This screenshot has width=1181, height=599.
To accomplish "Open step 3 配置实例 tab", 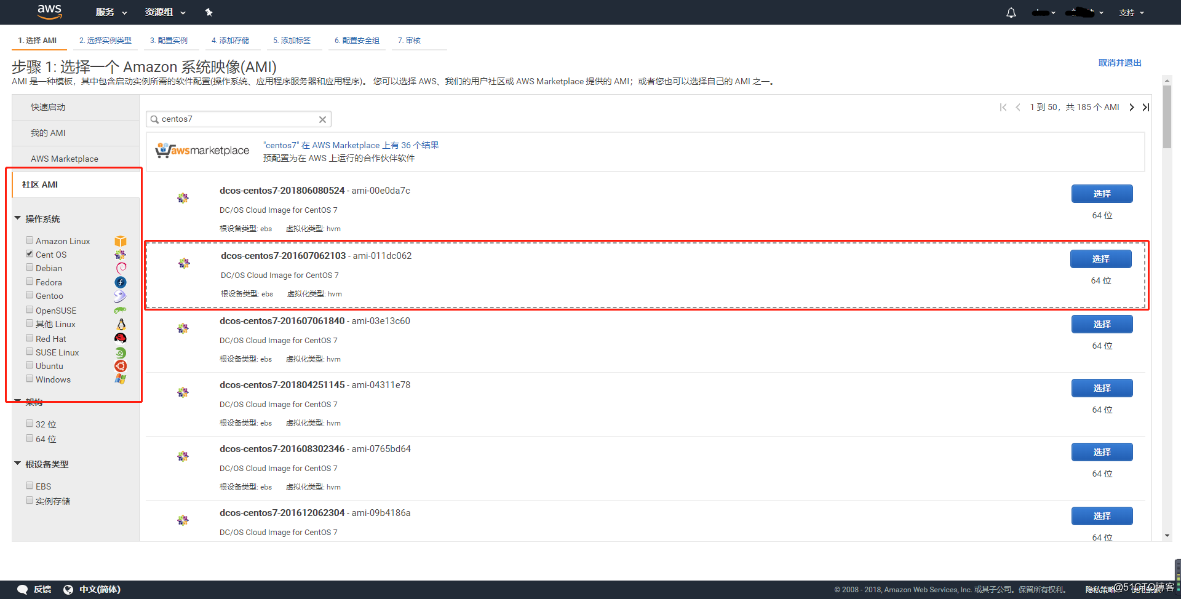I will coord(169,41).
